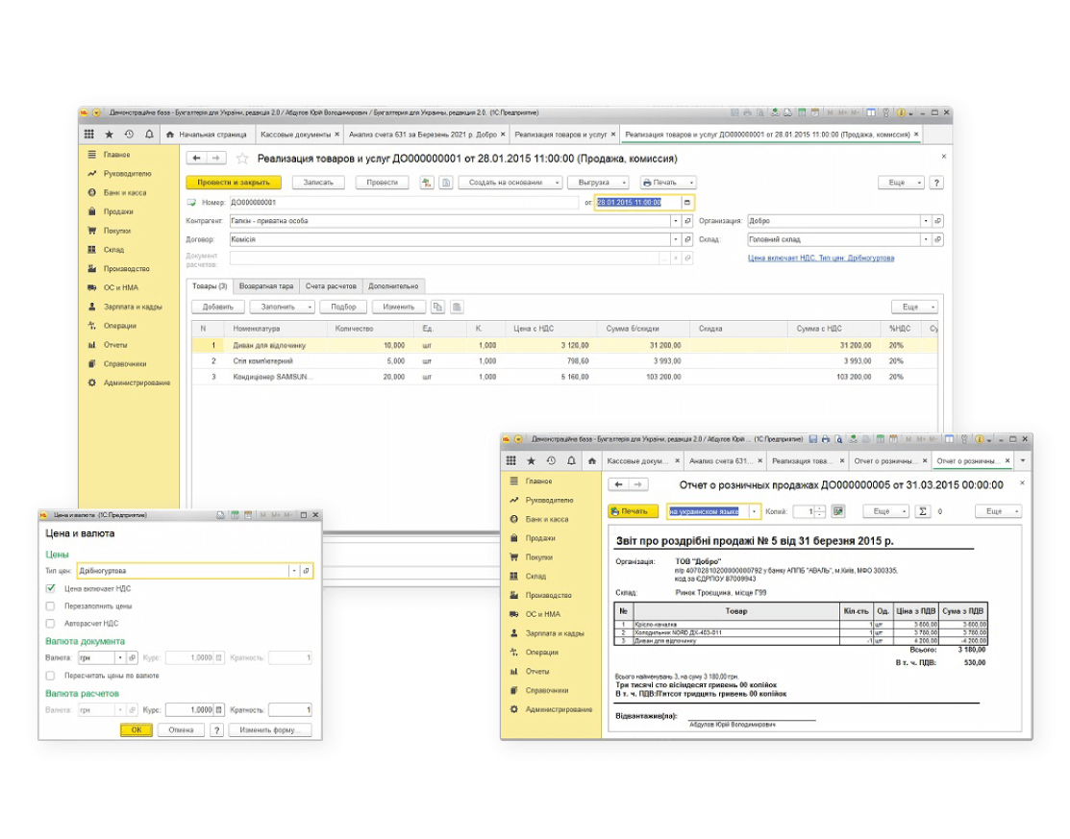Image resolution: width=1070 pixels, height=839 pixels.
Task: Expand the Тип цен dropdown in price dialog
Action: pos(293,571)
